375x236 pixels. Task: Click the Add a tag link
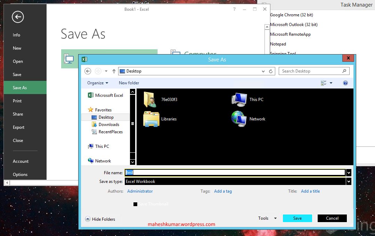point(223,191)
